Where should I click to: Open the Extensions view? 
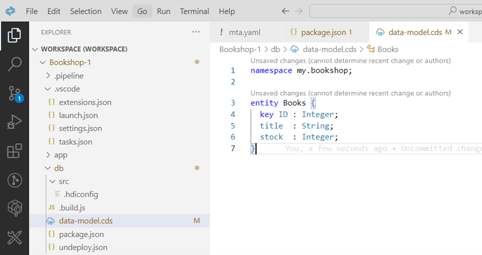(x=14, y=151)
